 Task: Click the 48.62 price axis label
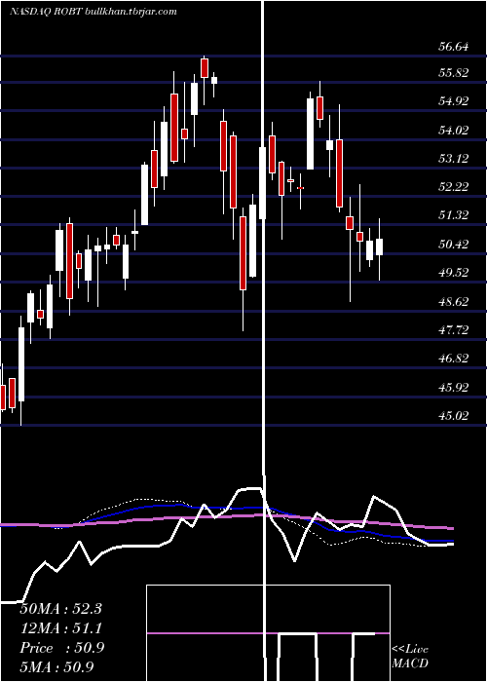click(454, 301)
